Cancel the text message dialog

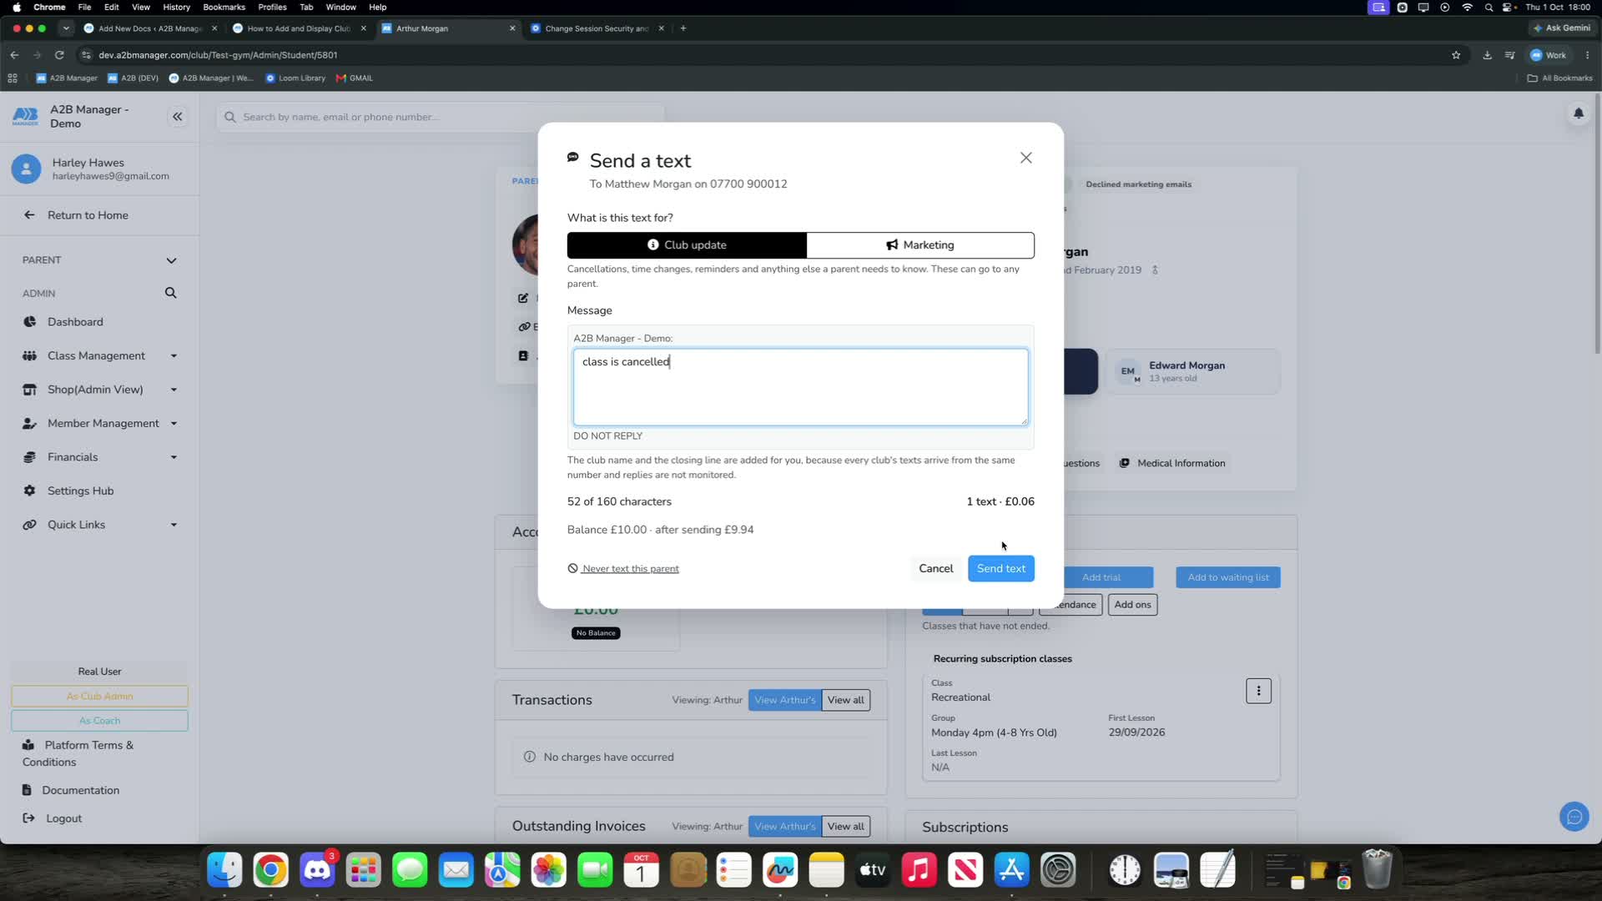click(x=935, y=568)
